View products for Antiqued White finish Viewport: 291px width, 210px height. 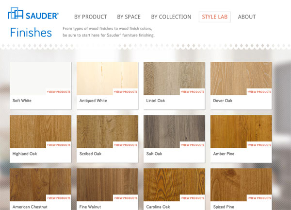coord(126,92)
